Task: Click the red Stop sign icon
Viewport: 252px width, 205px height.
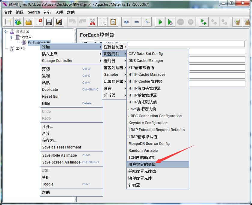Action: (x=180, y=22)
